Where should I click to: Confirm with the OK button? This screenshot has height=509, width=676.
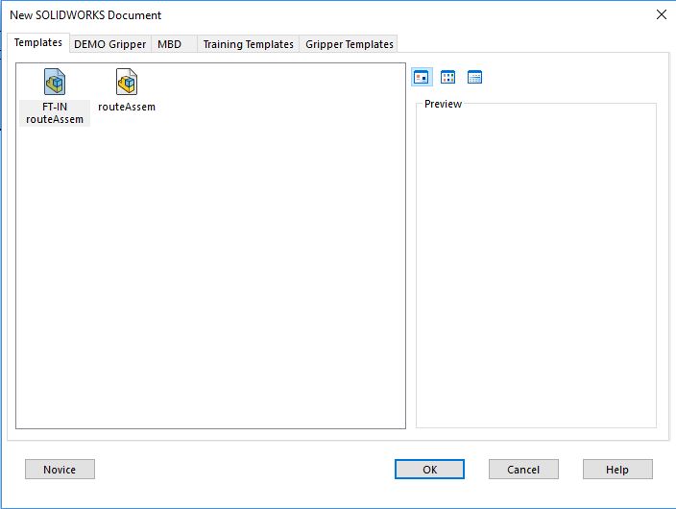pyautogui.click(x=430, y=470)
